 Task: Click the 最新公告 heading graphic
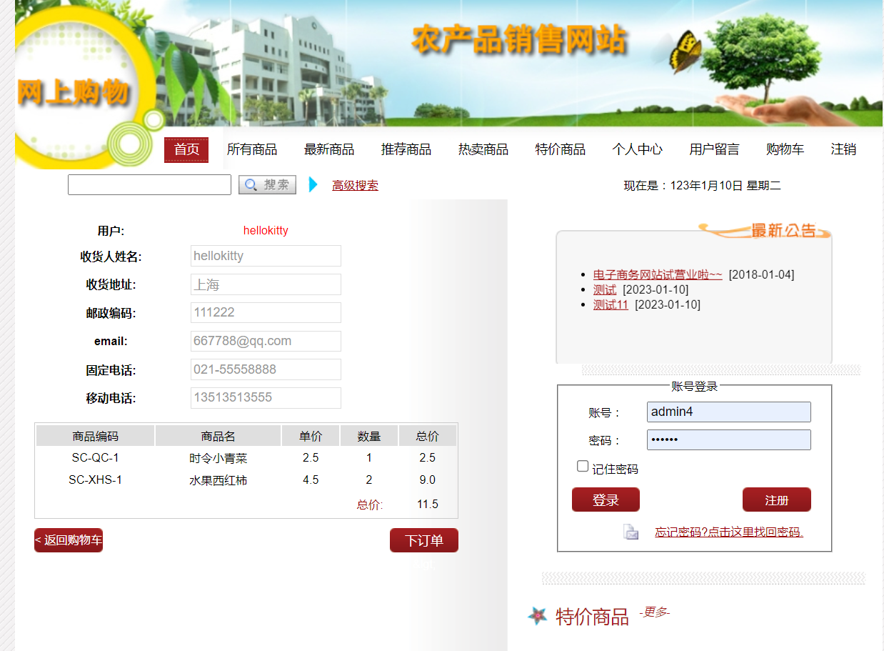pos(765,230)
